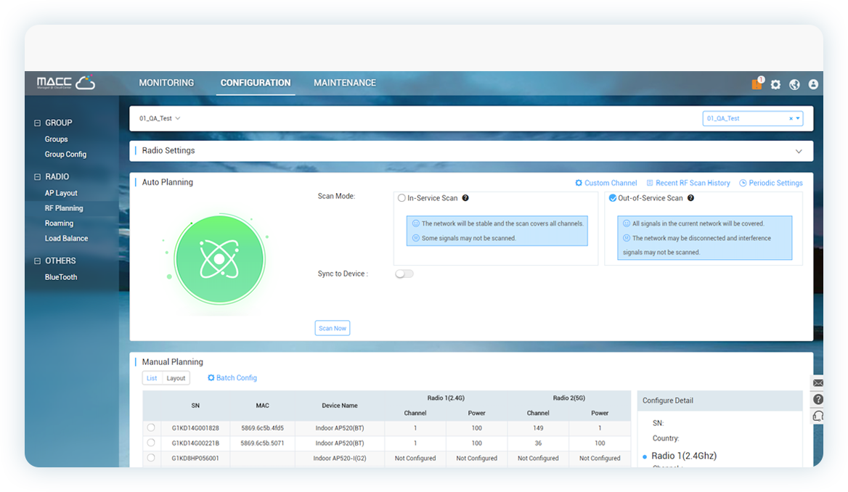This screenshot has width=848, height=492.
Task: Click the Device Name column header
Action: pyautogui.click(x=340, y=406)
